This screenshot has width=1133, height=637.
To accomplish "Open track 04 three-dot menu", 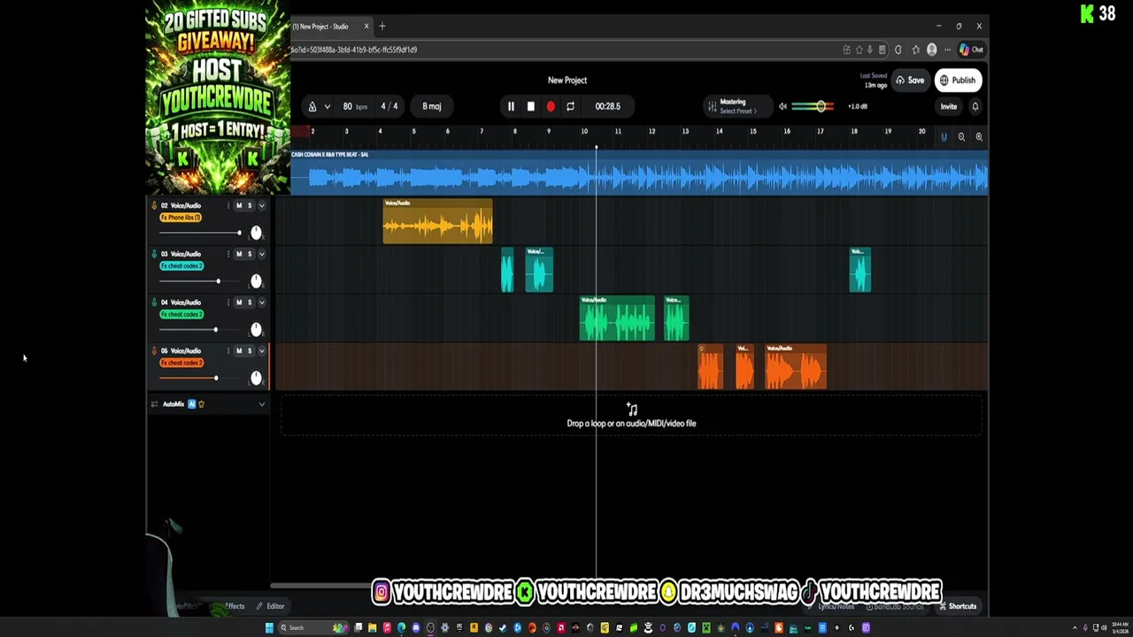I will pos(227,303).
